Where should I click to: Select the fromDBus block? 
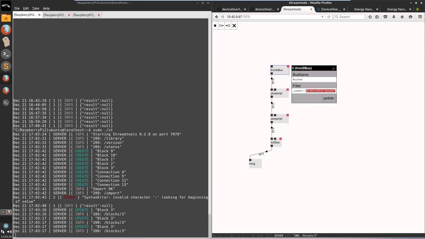pos(280,70)
